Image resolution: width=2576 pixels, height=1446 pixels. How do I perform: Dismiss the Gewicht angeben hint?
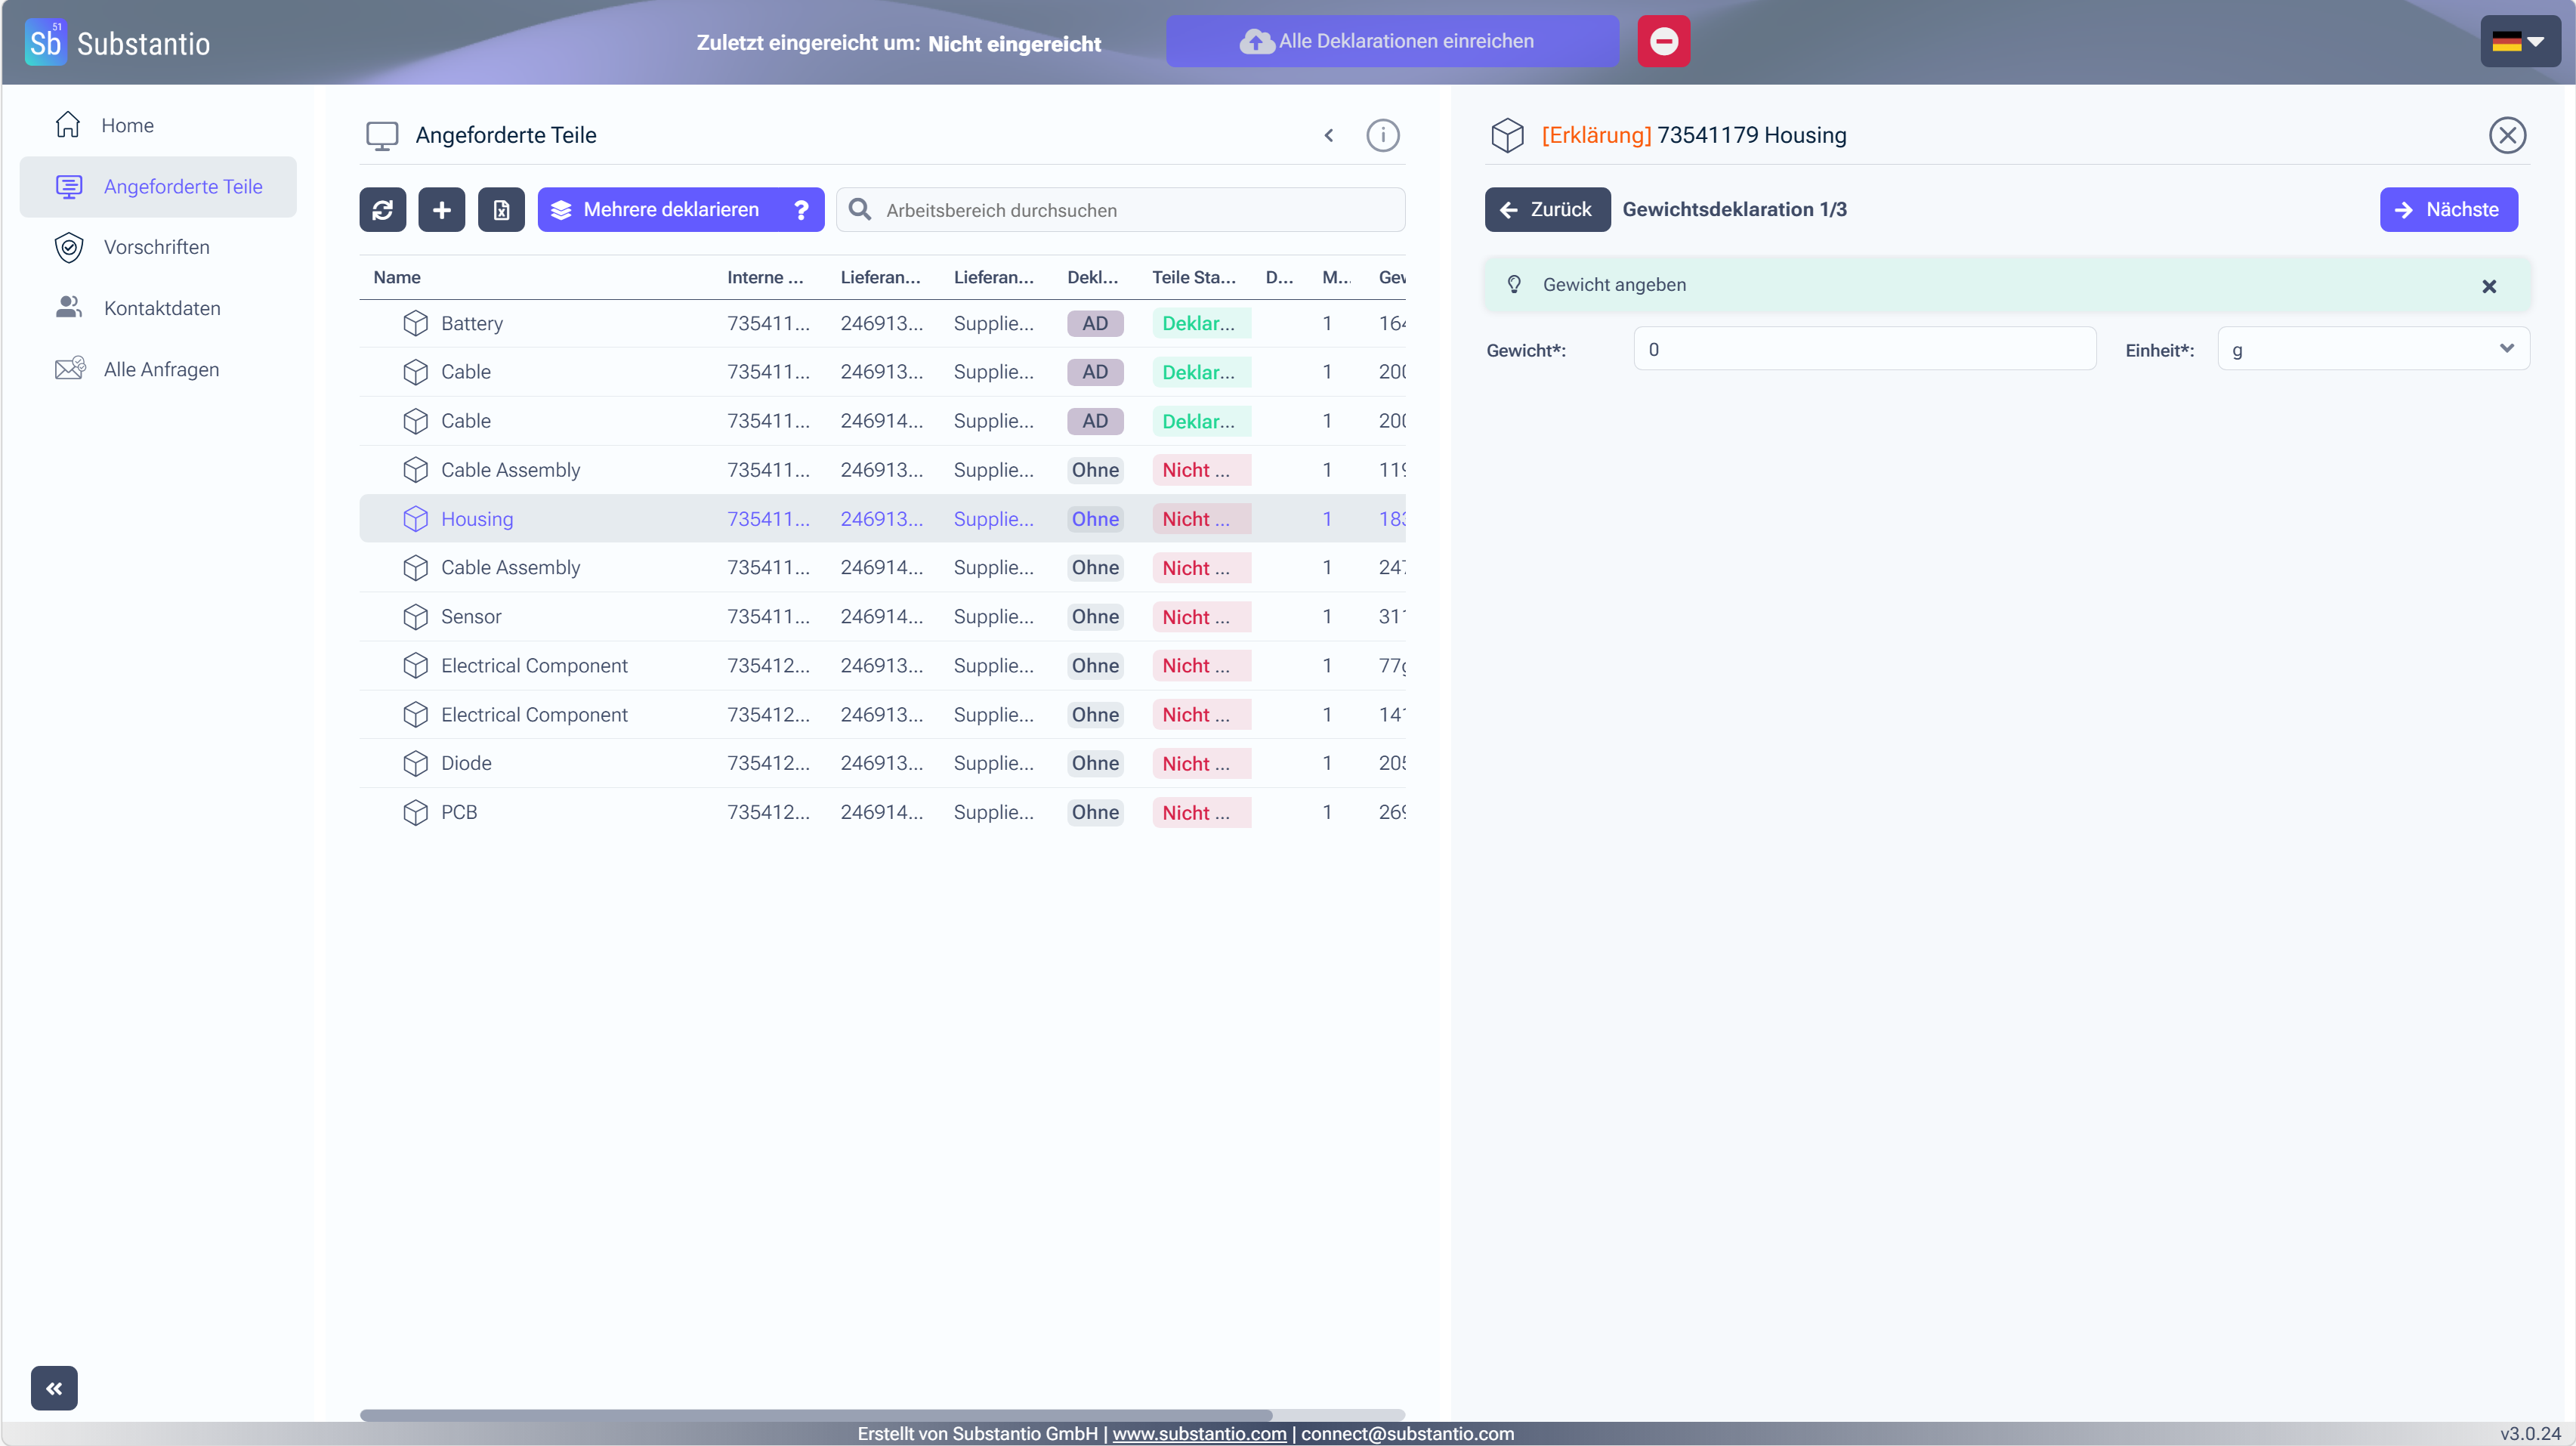pos(2489,286)
